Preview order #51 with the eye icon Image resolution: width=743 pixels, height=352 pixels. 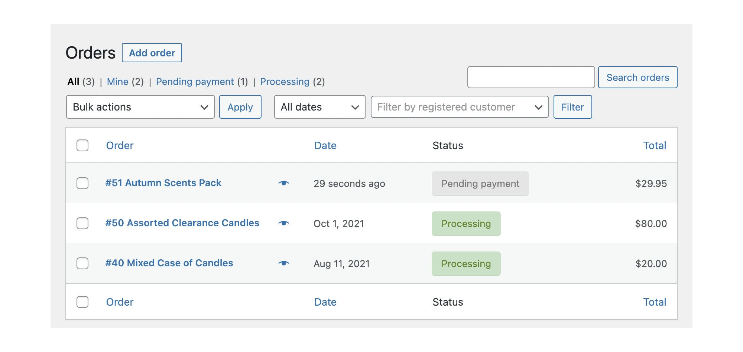[x=284, y=183]
